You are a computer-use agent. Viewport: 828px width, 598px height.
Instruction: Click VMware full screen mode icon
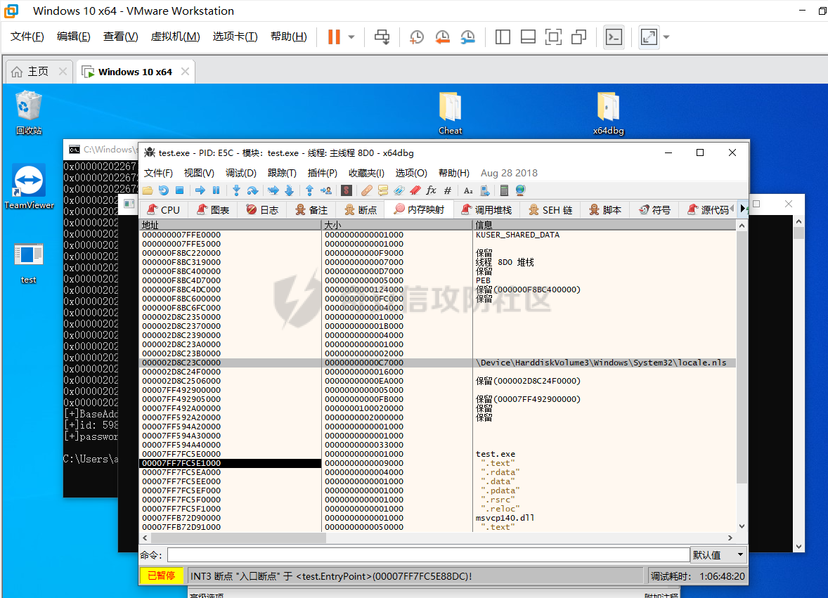point(553,37)
